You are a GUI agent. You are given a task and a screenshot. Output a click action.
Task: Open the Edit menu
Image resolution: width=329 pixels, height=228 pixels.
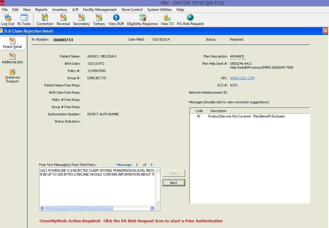pyautogui.click(x=15, y=10)
